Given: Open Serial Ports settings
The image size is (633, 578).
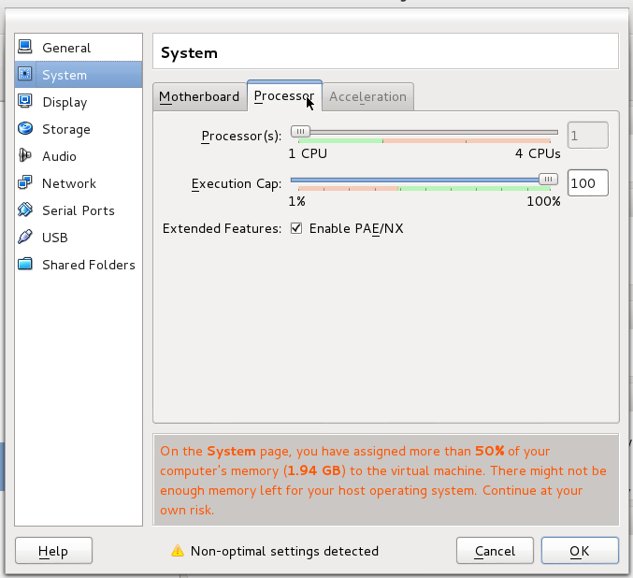Looking at the screenshot, I should pos(79,210).
